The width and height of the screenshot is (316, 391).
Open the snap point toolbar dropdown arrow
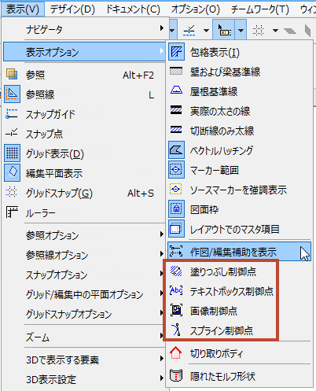[207, 31]
